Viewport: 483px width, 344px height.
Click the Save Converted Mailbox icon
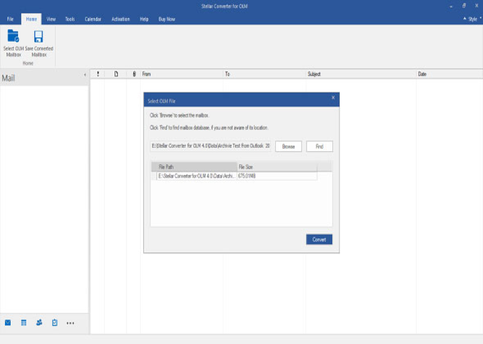tap(39, 36)
